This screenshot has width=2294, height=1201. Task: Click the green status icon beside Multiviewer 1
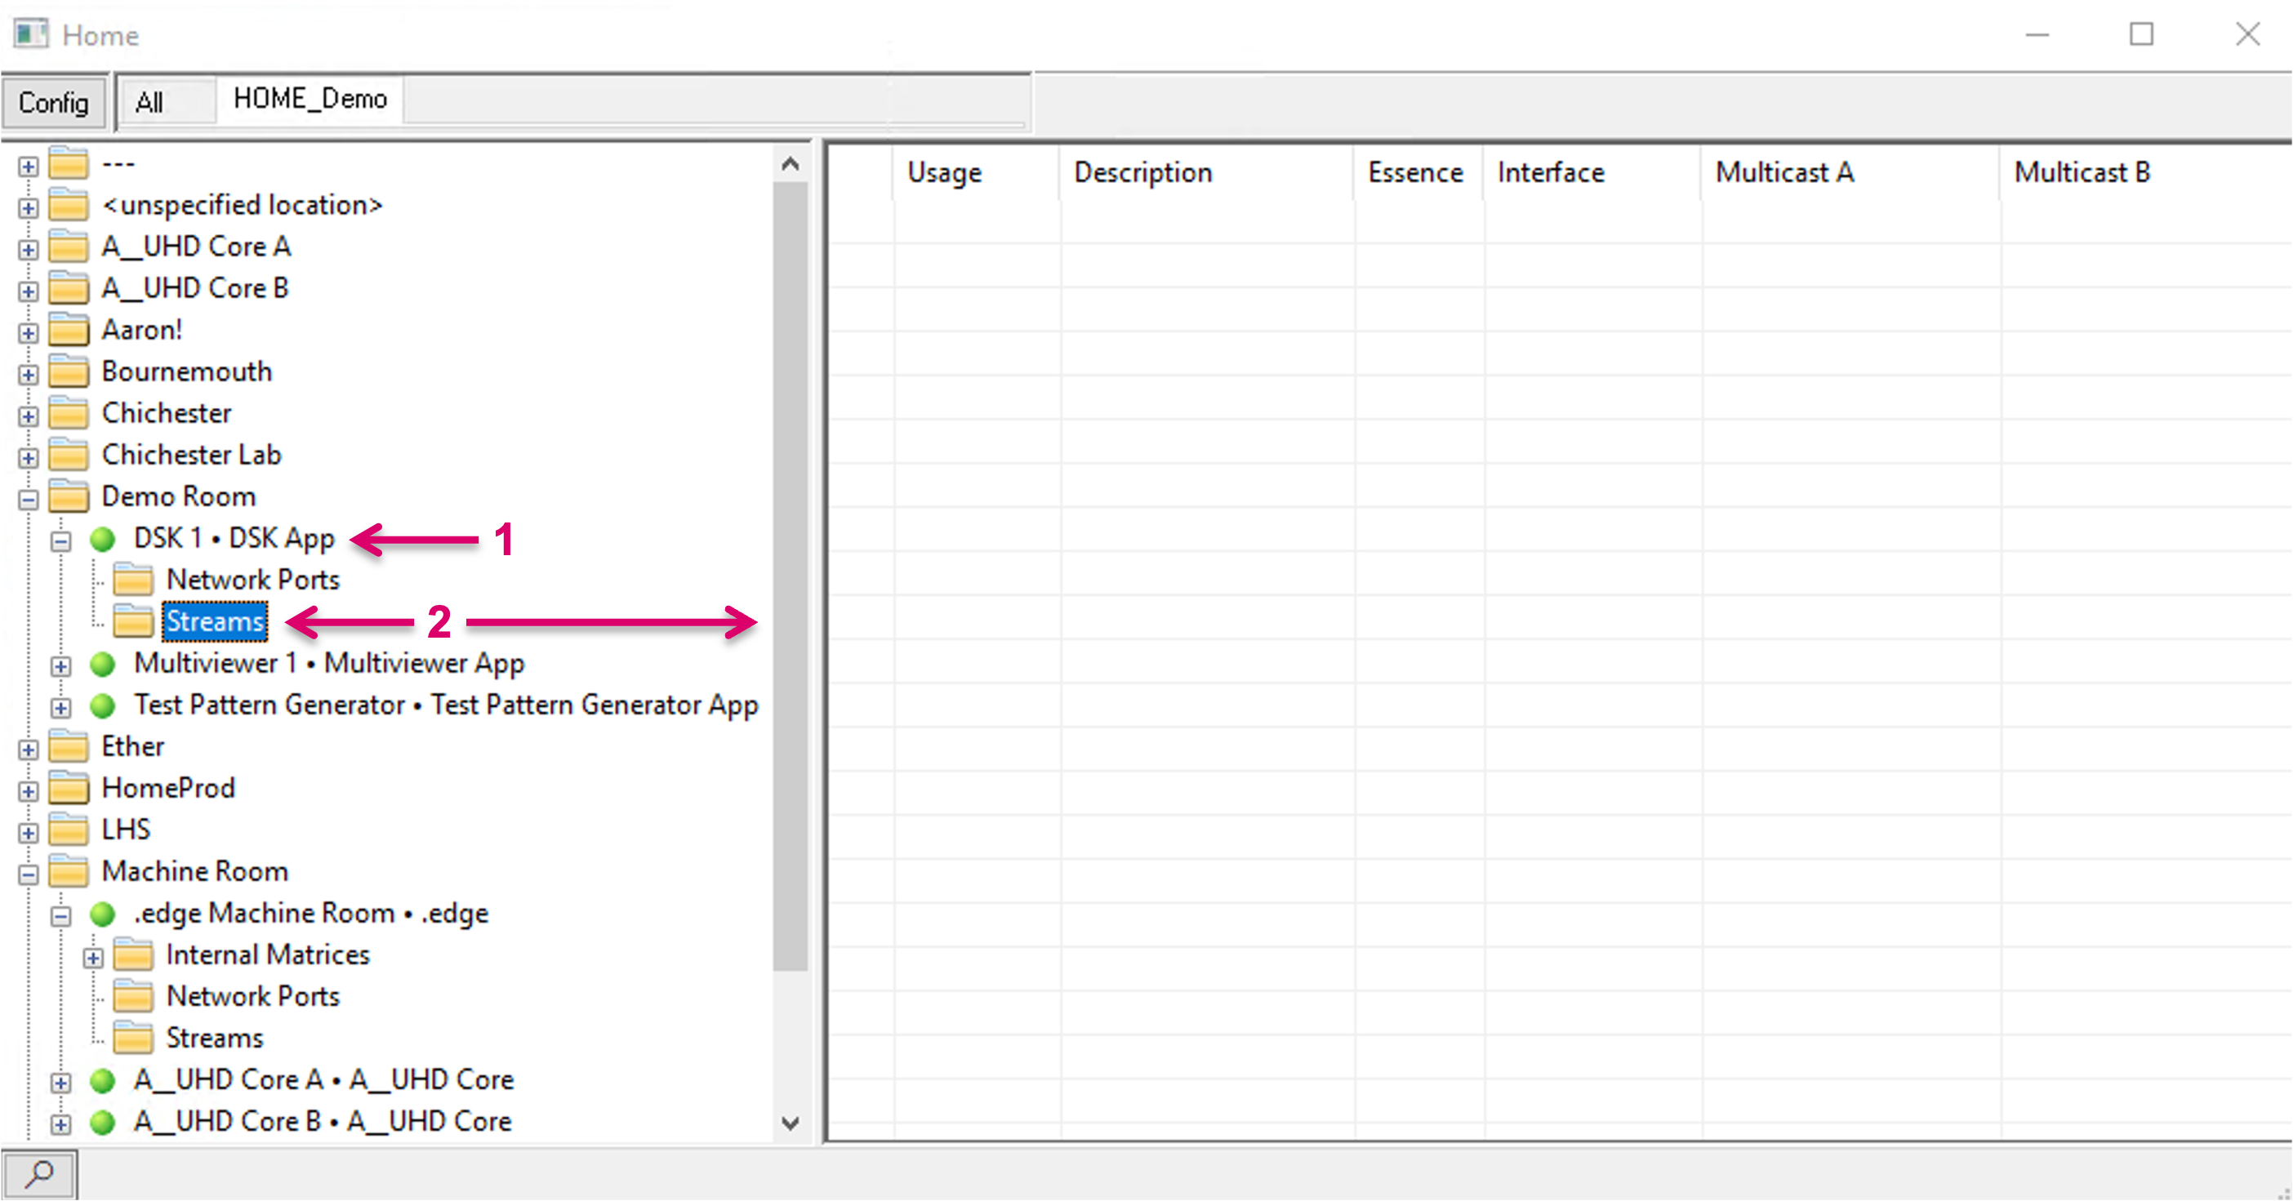point(103,663)
